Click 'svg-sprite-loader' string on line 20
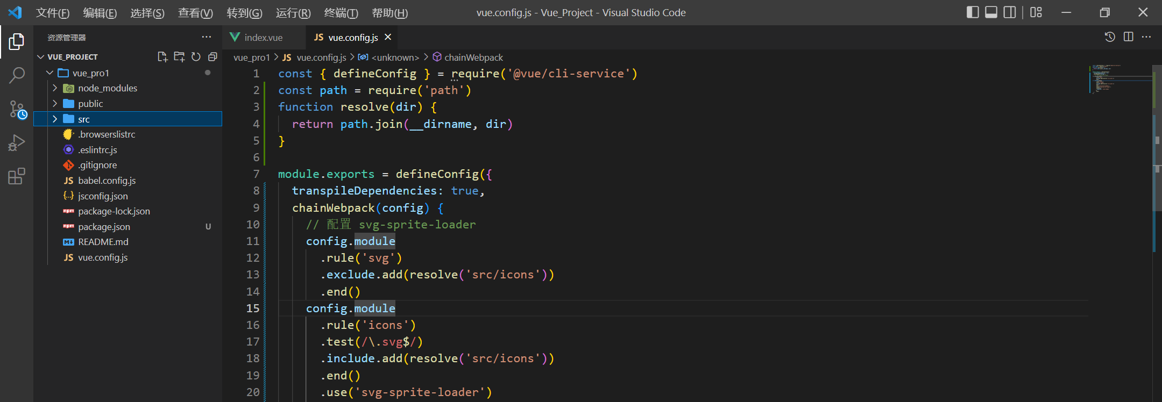Viewport: 1162px width, 402px height. (420, 392)
